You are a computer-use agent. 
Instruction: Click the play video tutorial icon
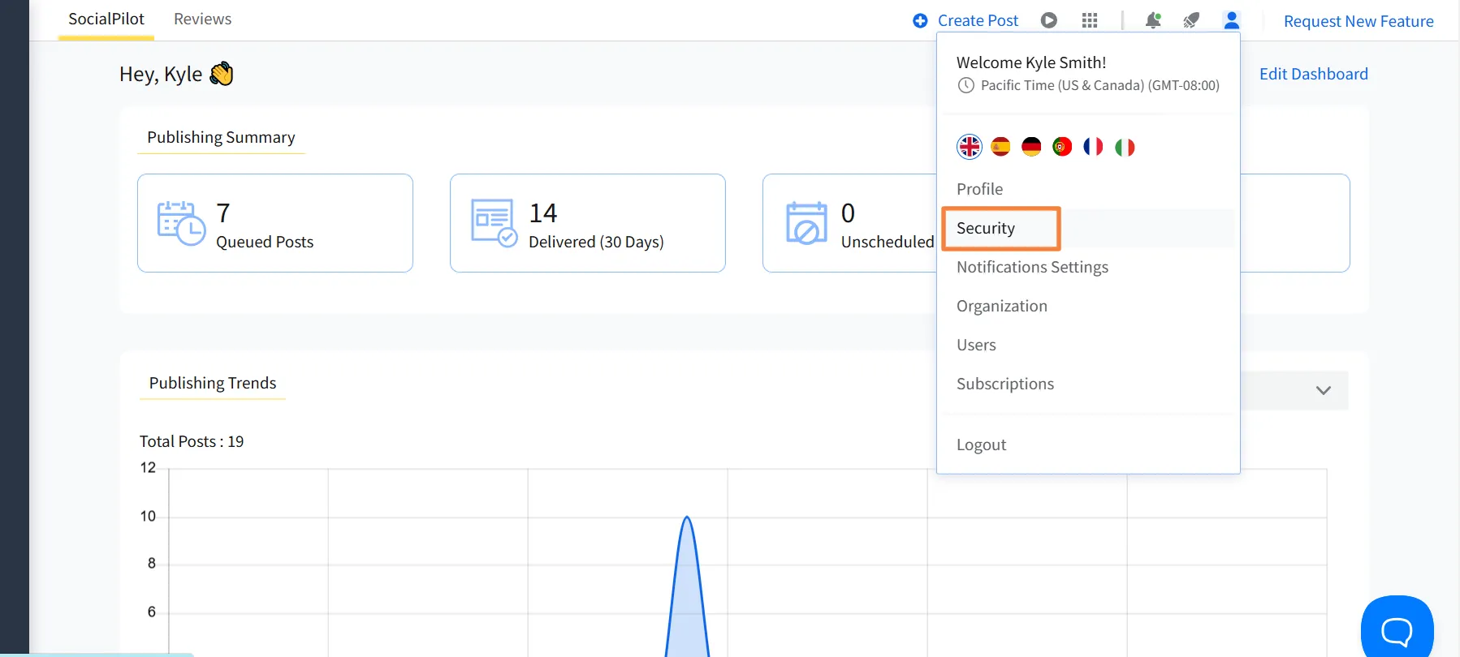click(x=1049, y=20)
